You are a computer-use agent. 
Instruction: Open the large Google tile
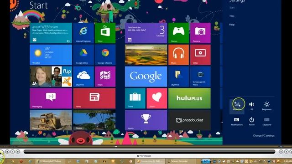(x=146, y=77)
